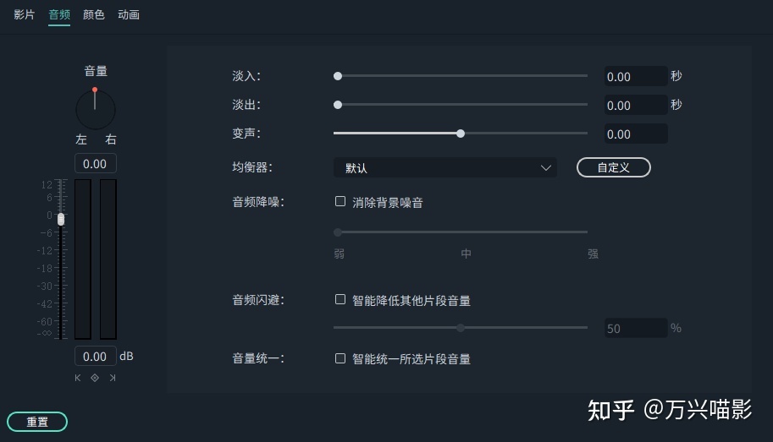This screenshot has width=773, height=442.
Task: Click the vertical volume fader handle
Action: click(x=61, y=219)
